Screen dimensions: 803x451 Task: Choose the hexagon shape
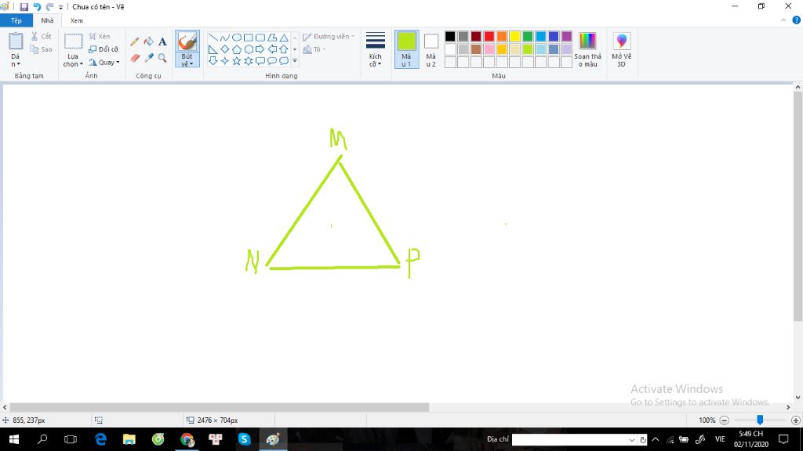(x=249, y=49)
